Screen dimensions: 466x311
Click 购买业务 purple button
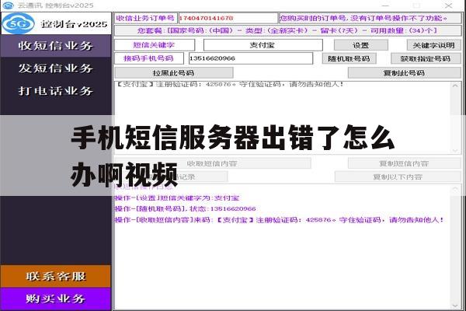pos(56,299)
